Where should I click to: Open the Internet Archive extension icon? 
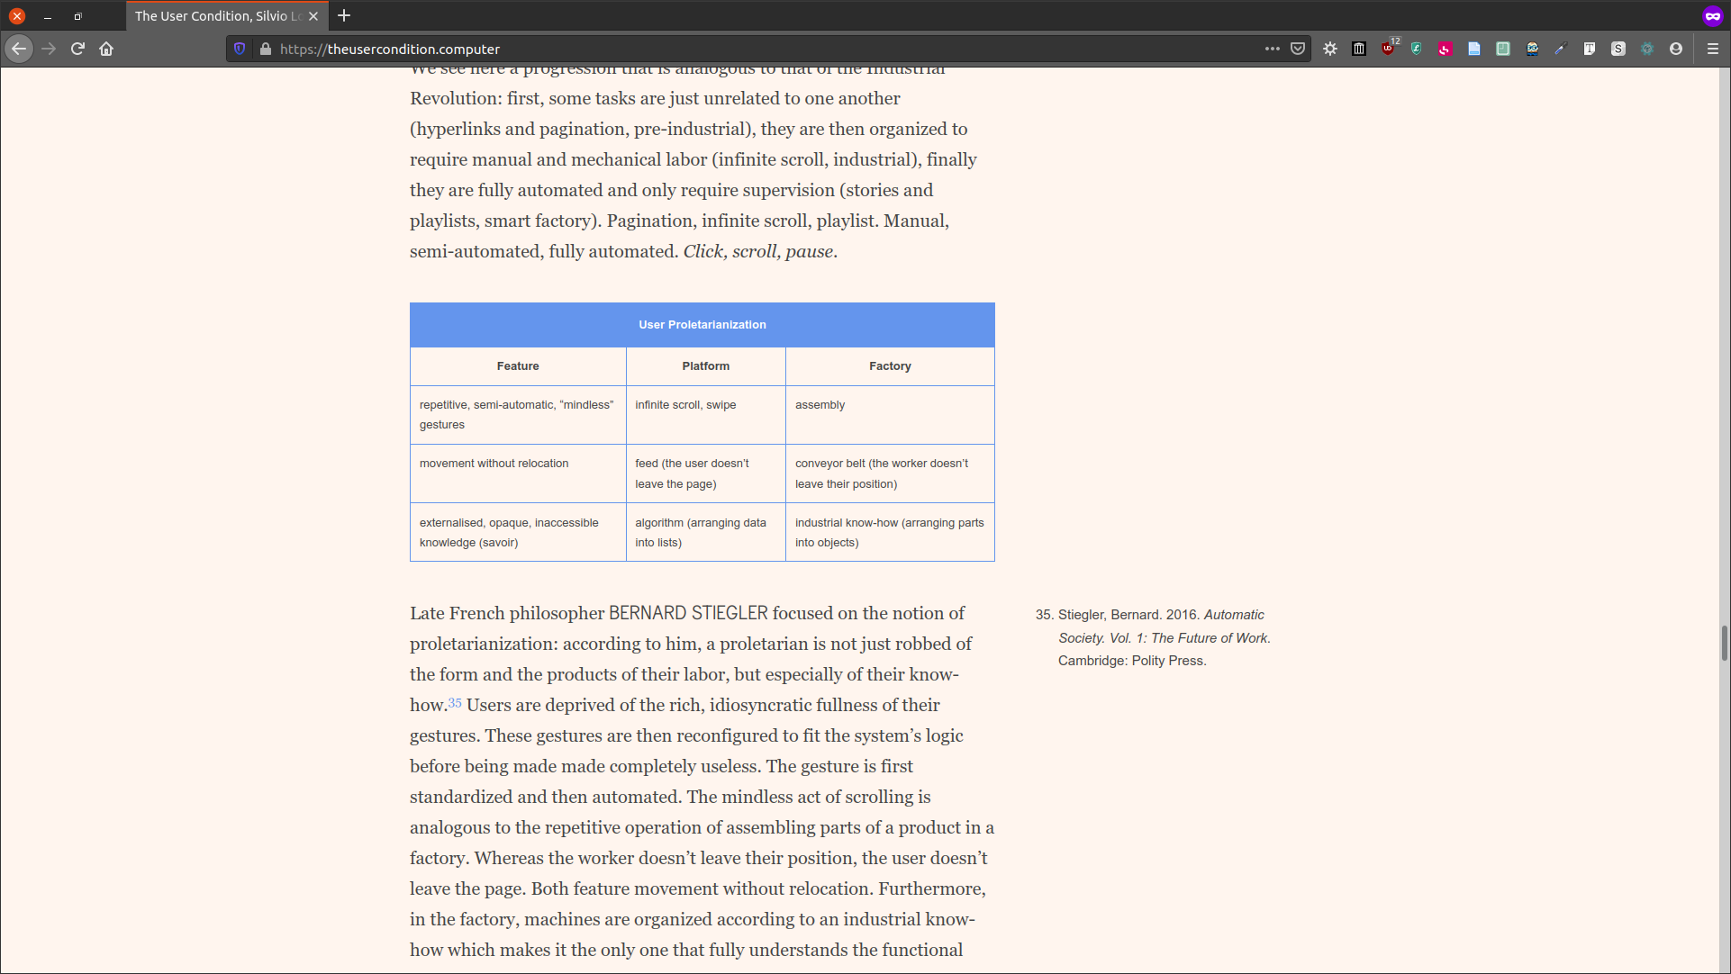(1359, 49)
